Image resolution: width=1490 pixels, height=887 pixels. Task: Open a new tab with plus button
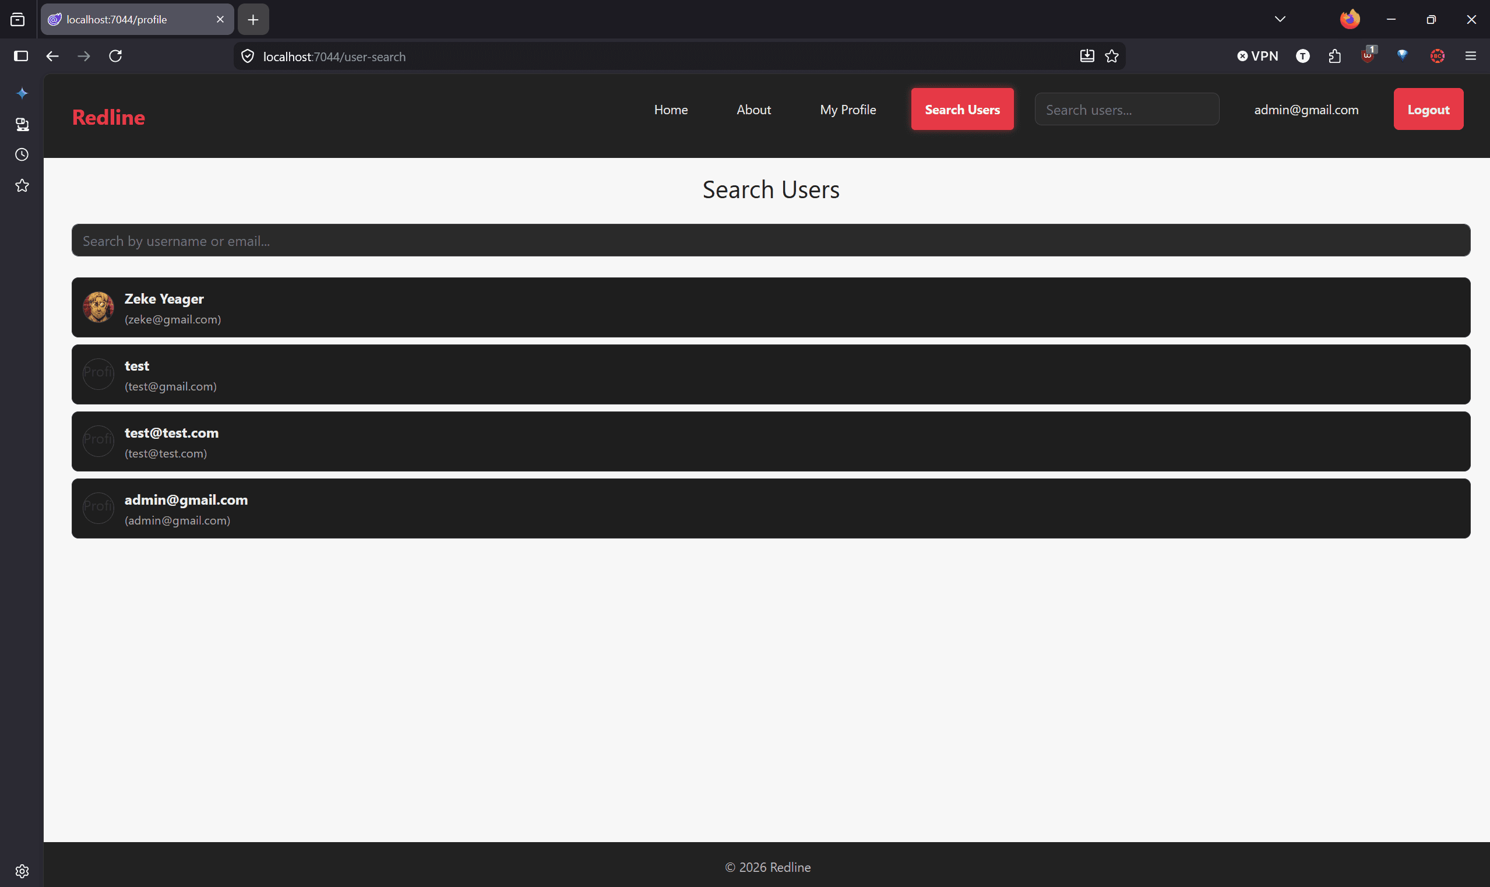253,20
